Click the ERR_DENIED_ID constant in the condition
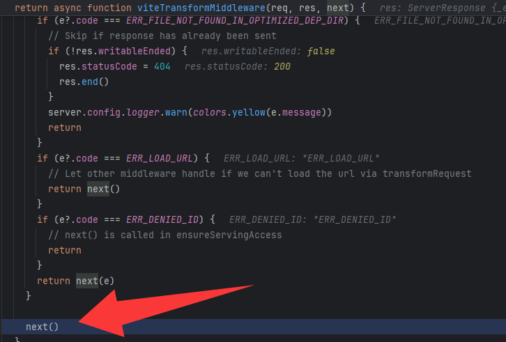The image size is (506, 342). [x=162, y=219]
